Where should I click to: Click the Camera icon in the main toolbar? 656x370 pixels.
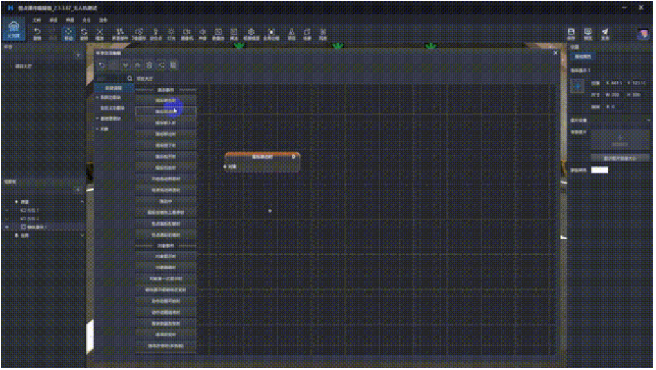pos(187,33)
